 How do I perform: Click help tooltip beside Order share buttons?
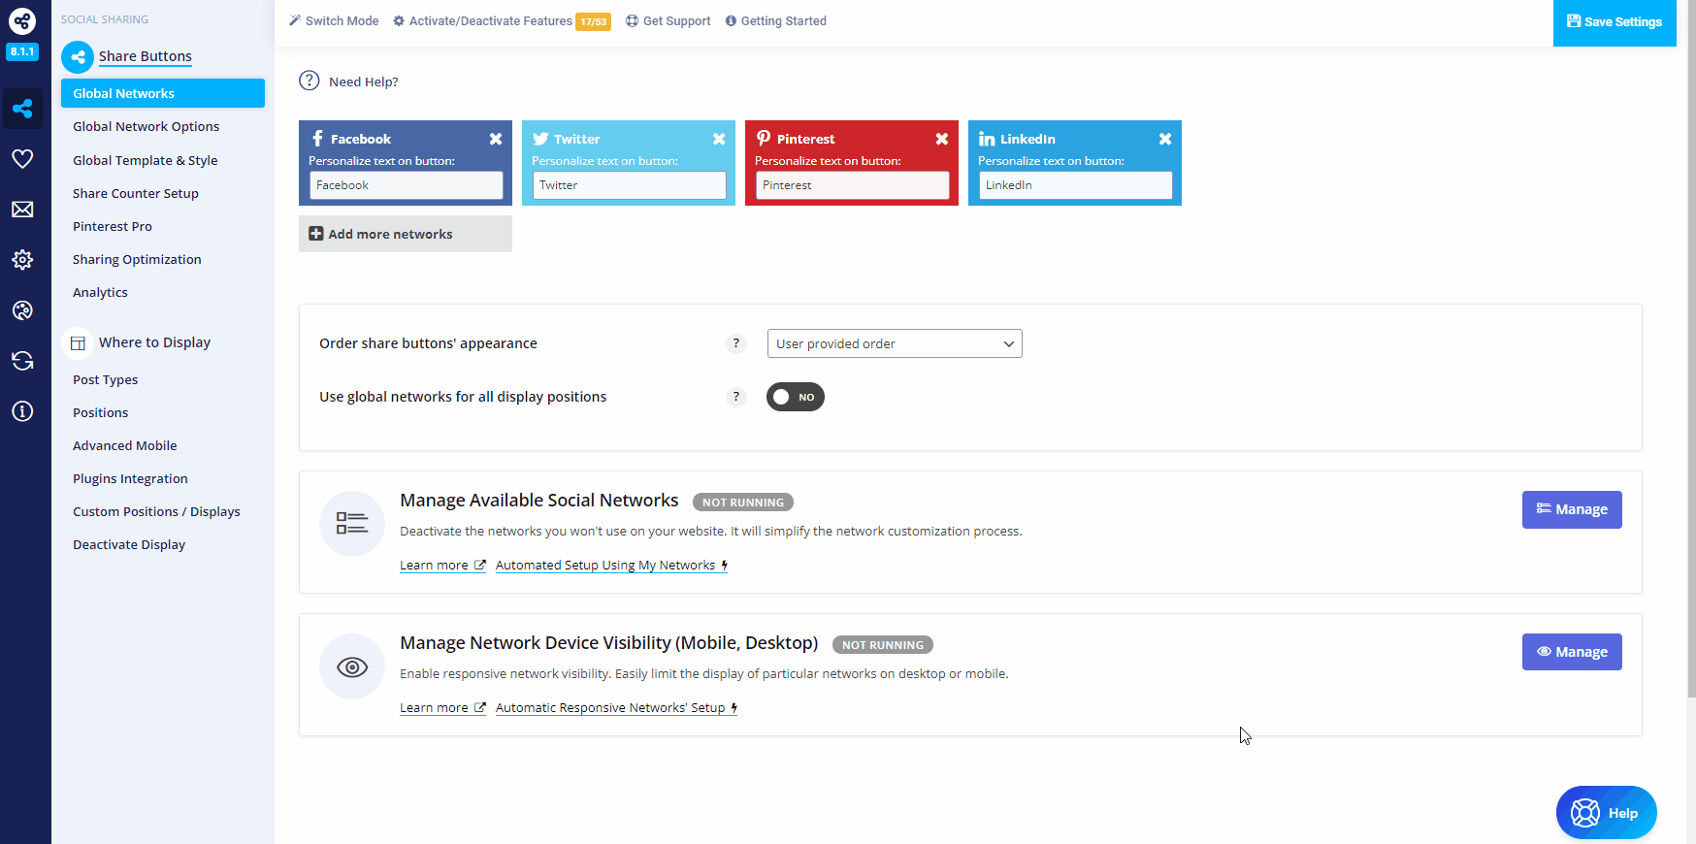tap(735, 343)
